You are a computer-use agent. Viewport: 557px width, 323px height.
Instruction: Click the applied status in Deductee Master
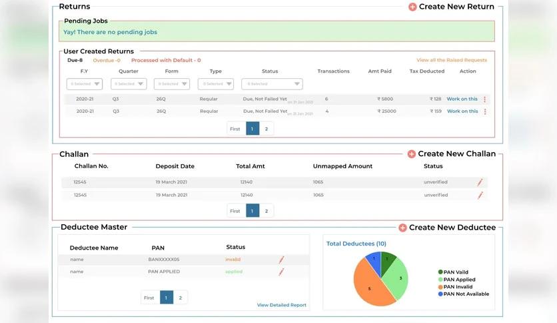tap(234, 272)
